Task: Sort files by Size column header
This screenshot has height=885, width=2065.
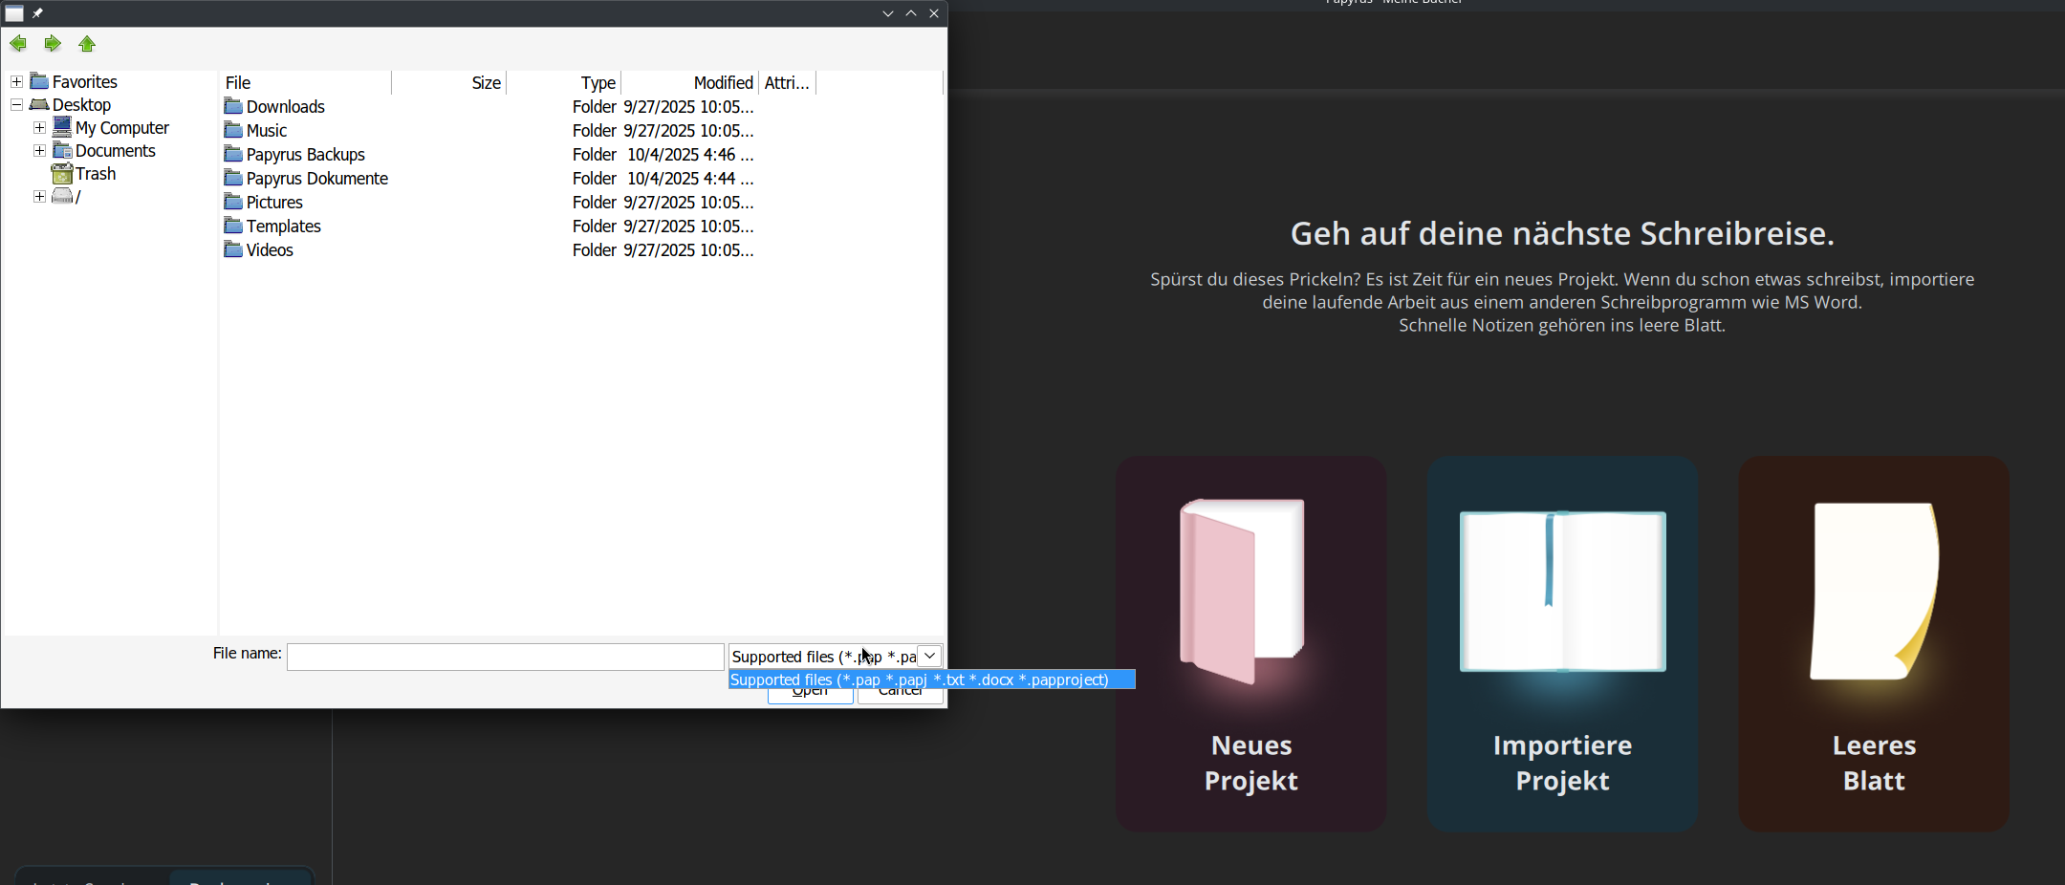Action: (x=486, y=83)
